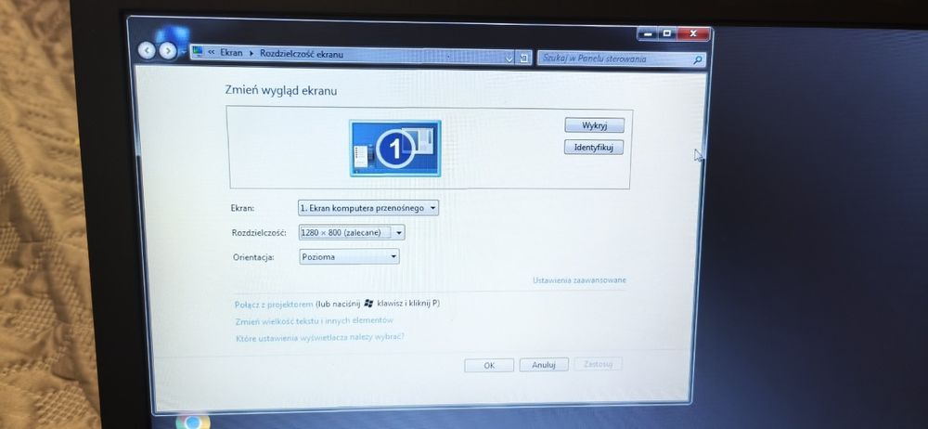Expand the address bar history dropdown arrow
Screen dimensions: 928x429
coord(509,58)
